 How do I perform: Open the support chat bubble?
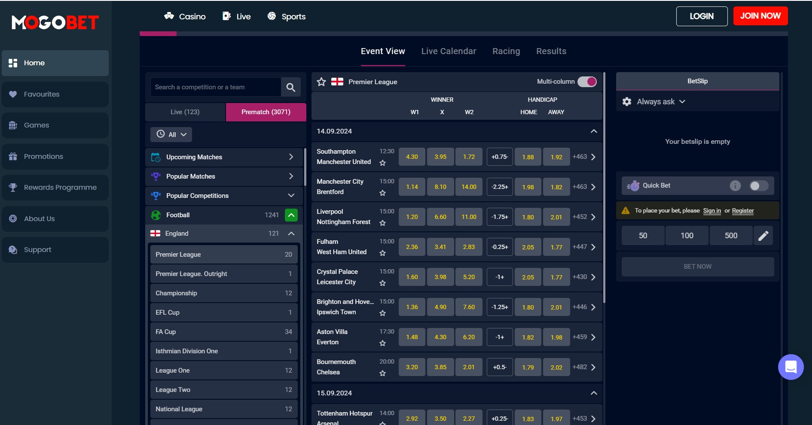point(791,367)
